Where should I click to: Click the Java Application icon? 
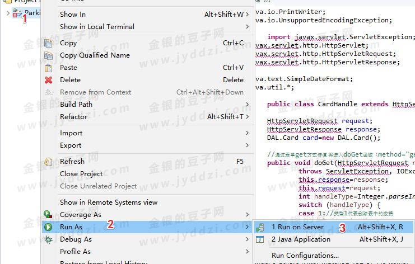260,239
